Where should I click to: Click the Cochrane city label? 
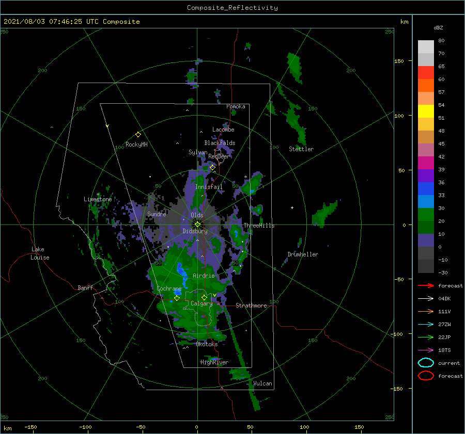(x=169, y=288)
